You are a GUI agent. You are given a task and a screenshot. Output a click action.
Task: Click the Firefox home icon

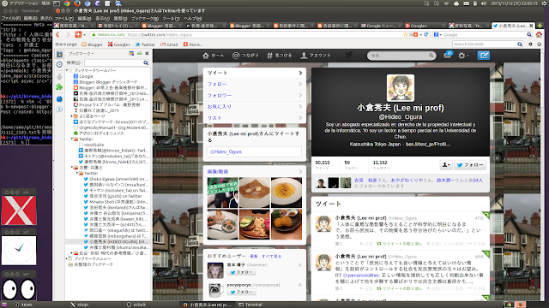point(539,34)
